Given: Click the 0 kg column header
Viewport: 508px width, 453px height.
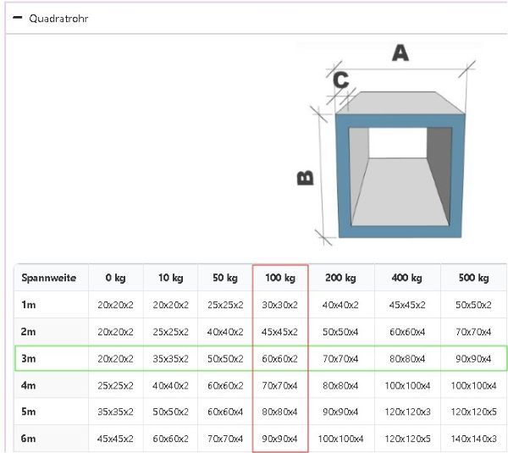Looking at the screenshot, I should (115, 278).
